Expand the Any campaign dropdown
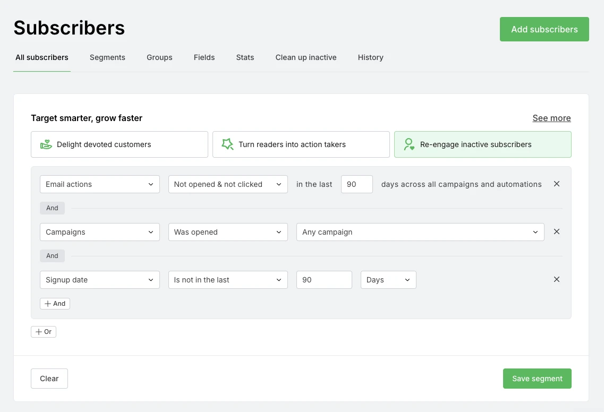Image resolution: width=604 pixels, height=412 pixels. coord(420,232)
